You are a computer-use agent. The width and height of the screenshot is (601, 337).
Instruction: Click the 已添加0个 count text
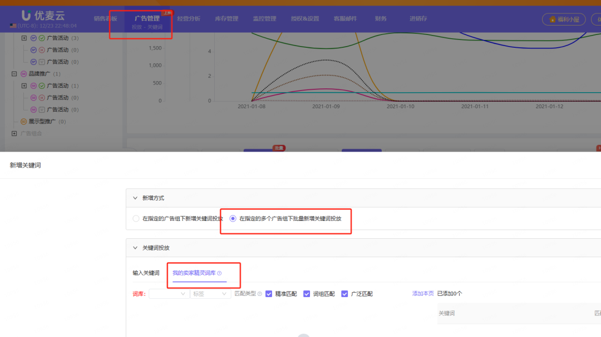point(450,293)
